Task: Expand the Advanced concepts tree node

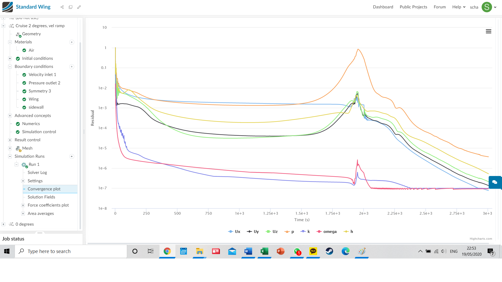Action: (x=10, y=116)
